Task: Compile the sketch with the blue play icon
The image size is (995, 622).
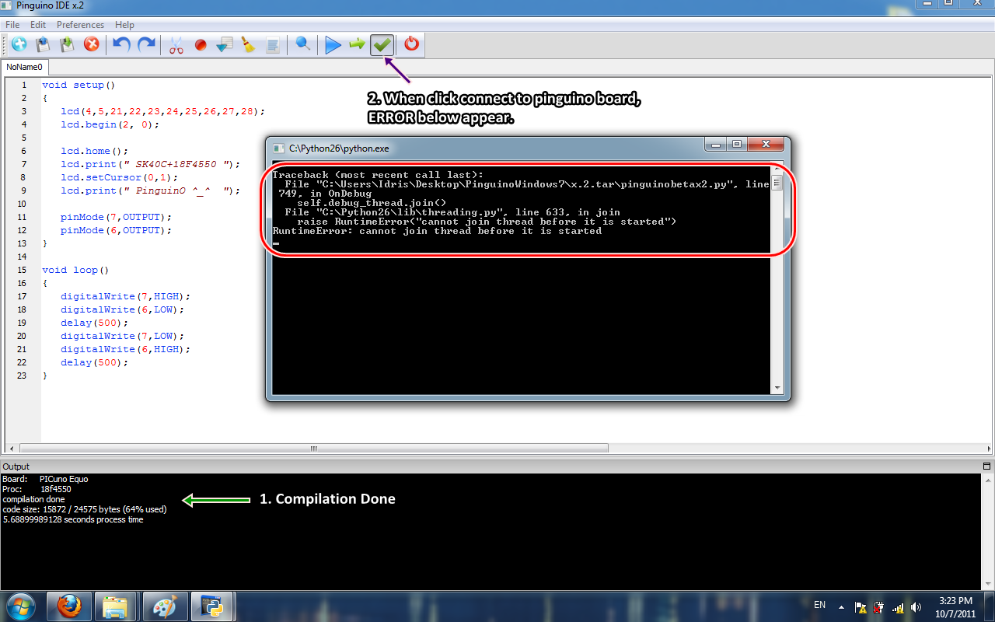Action: pyautogui.click(x=333, y=45)
